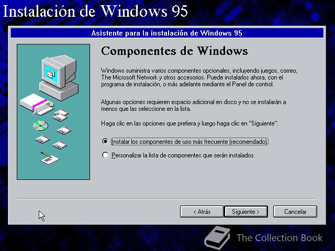Image resolution: width=335 pixels, height=251 pixels.
Task: Click the floppy disk pair beside the box
Action: click(61, 116)
